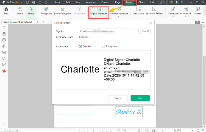Collapse the ribbon with the up chevron
The height and width of the screenshot is (132, 206).
pos(203,23)
